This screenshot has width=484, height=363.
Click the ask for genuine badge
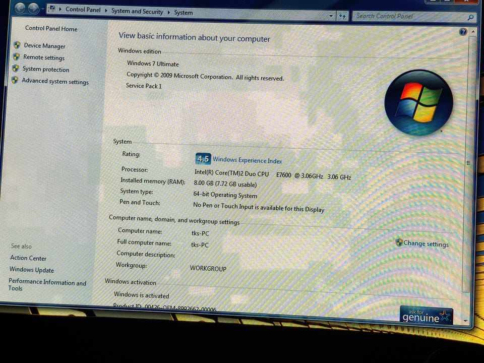tap(427, 316)
